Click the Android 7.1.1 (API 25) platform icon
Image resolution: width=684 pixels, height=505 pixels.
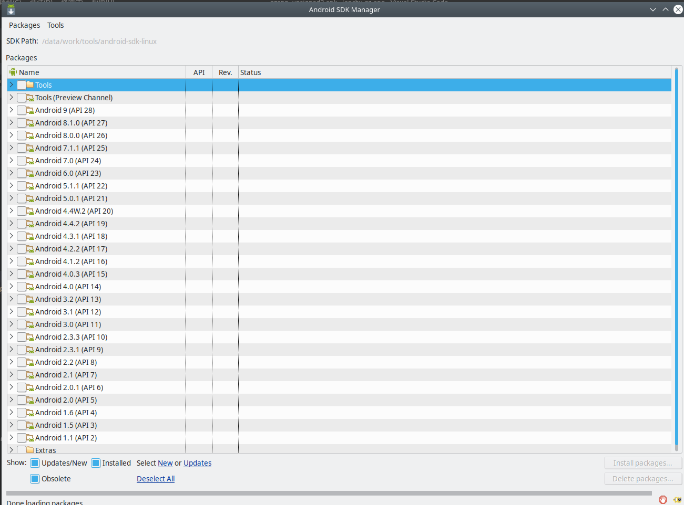click(30, 148)
